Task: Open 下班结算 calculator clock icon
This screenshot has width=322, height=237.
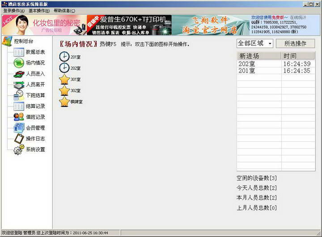Action: pos(19,96)
